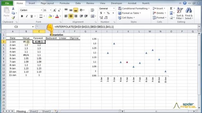Open the Clear eraser tool
This screenshot has height=113, width=202.
(171, 18)
